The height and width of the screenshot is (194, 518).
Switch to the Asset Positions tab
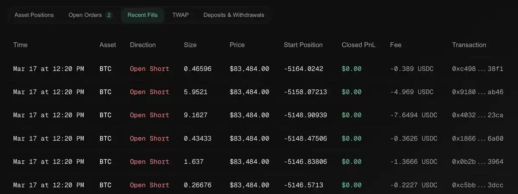click(x=34, y=15)
